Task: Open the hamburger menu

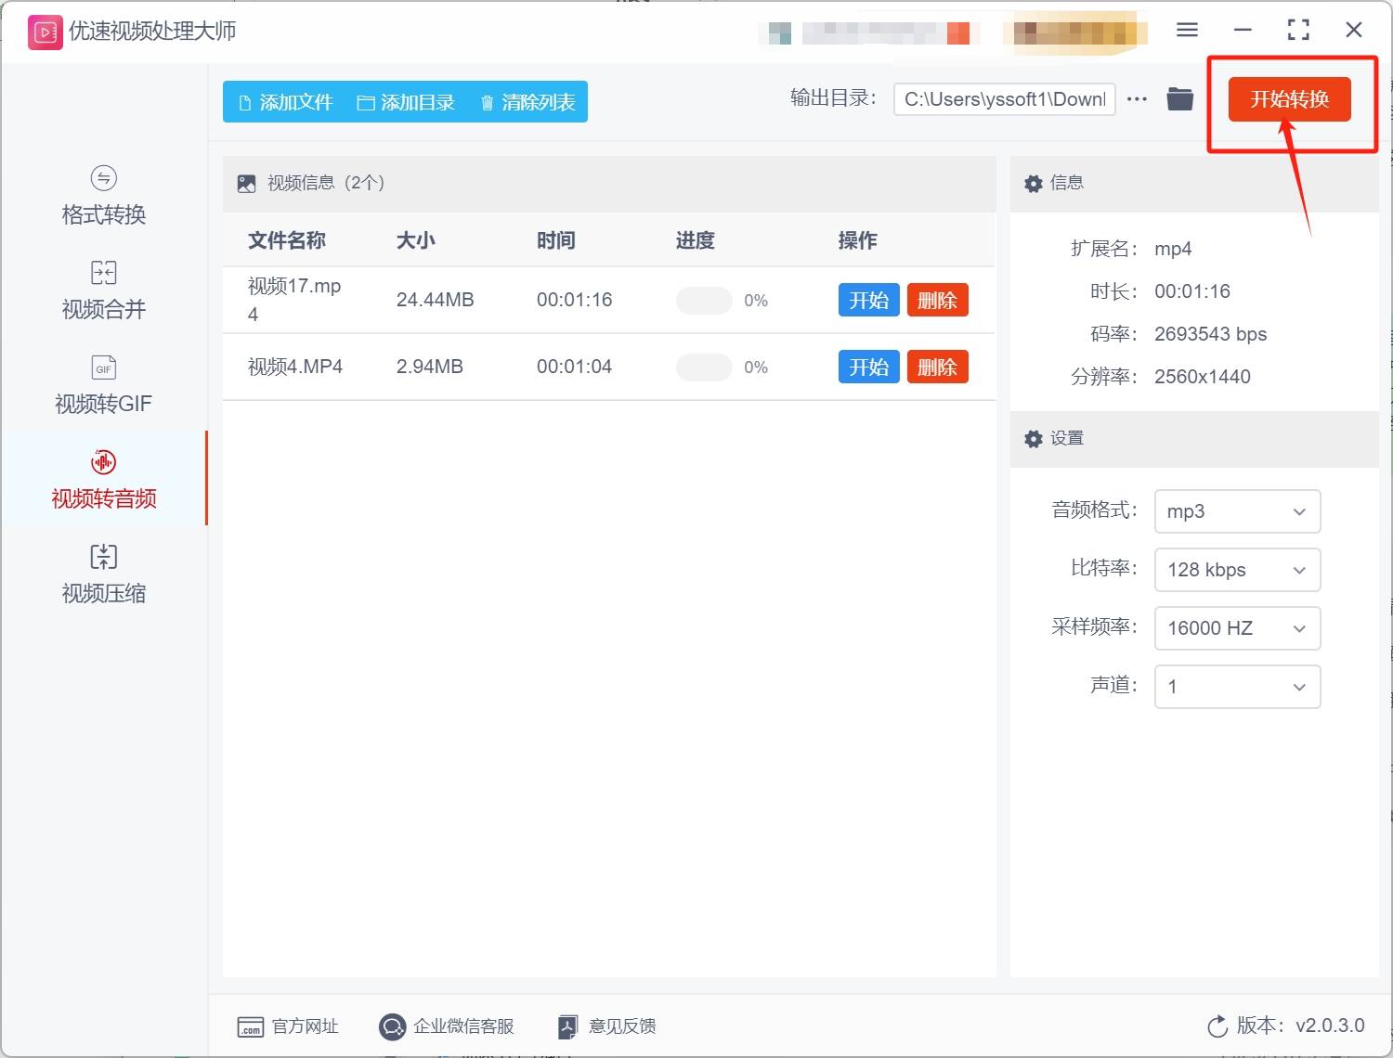Action: click(x=1187, y=30)
